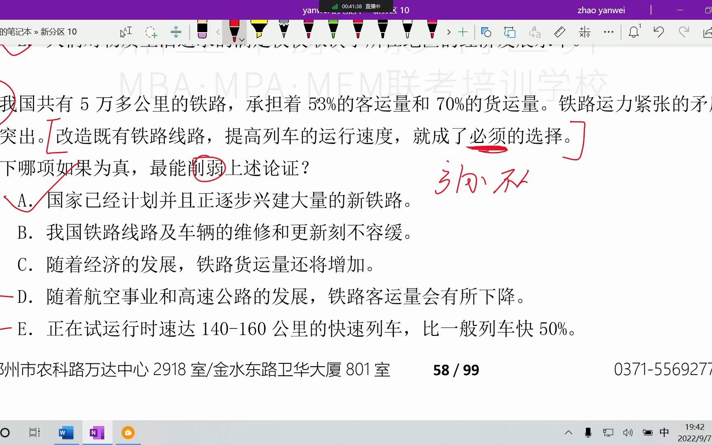Select the green pen

pos(333,30)
